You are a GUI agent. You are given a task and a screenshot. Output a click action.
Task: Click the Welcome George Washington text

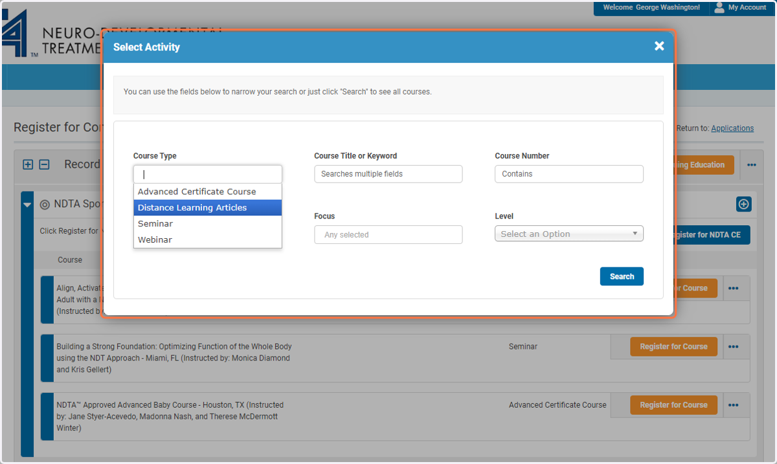[651, 8]
